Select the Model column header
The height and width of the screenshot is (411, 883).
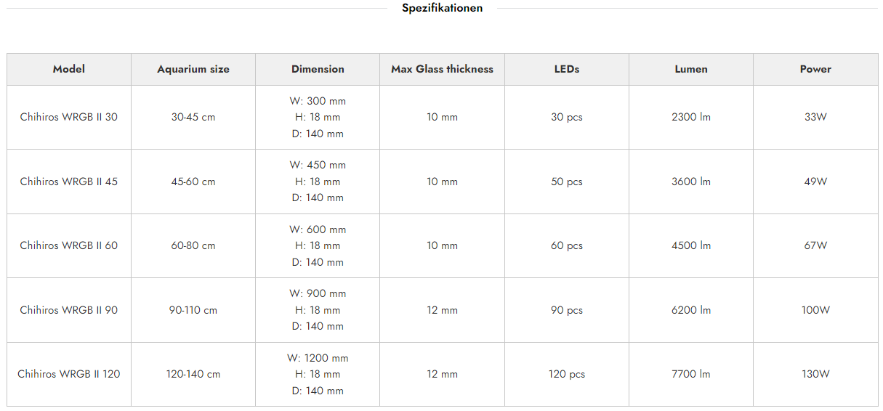point(69,69)
